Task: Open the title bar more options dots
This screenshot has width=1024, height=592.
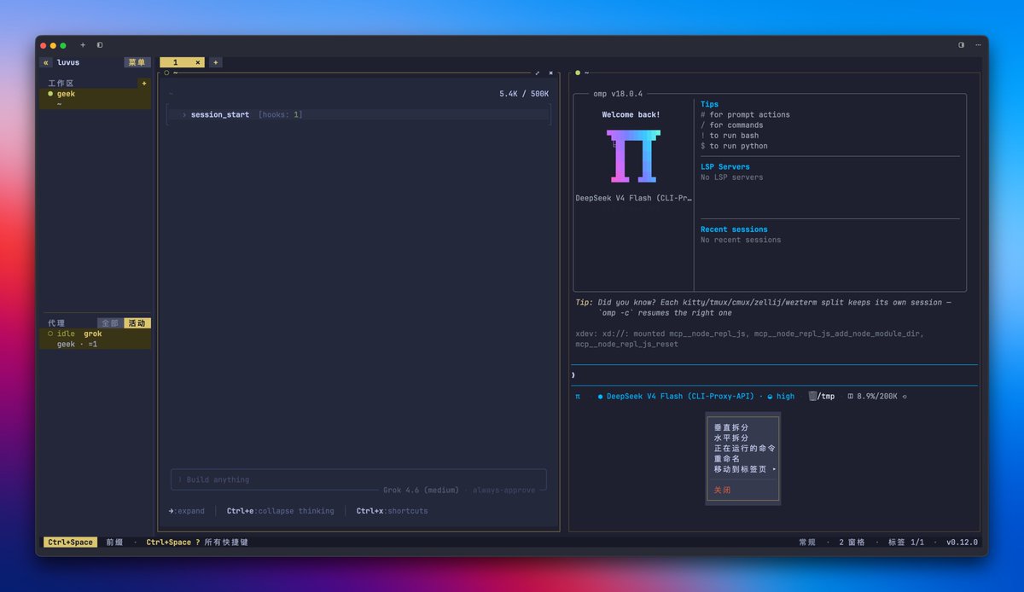Action: [978, 45]
